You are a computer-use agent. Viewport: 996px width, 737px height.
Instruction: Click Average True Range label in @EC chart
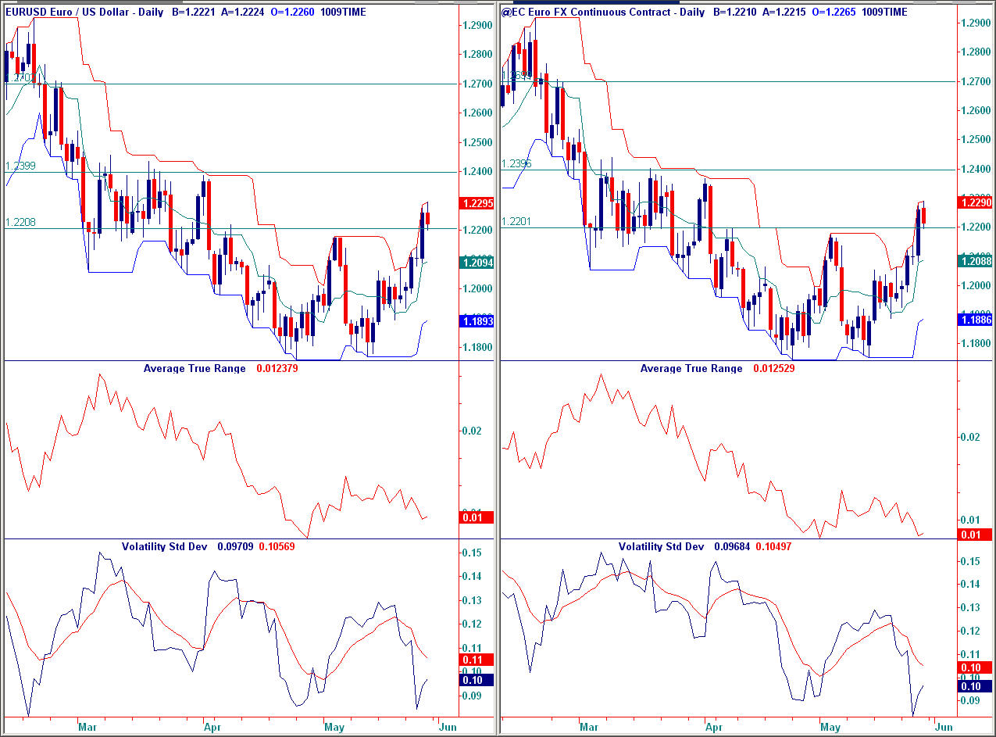click(691, 368)
